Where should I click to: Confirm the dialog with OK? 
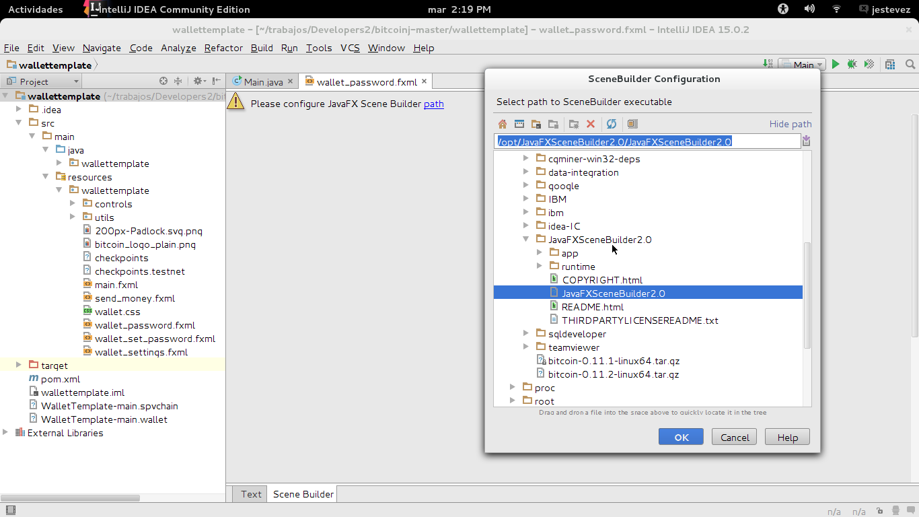pos(681,437)
